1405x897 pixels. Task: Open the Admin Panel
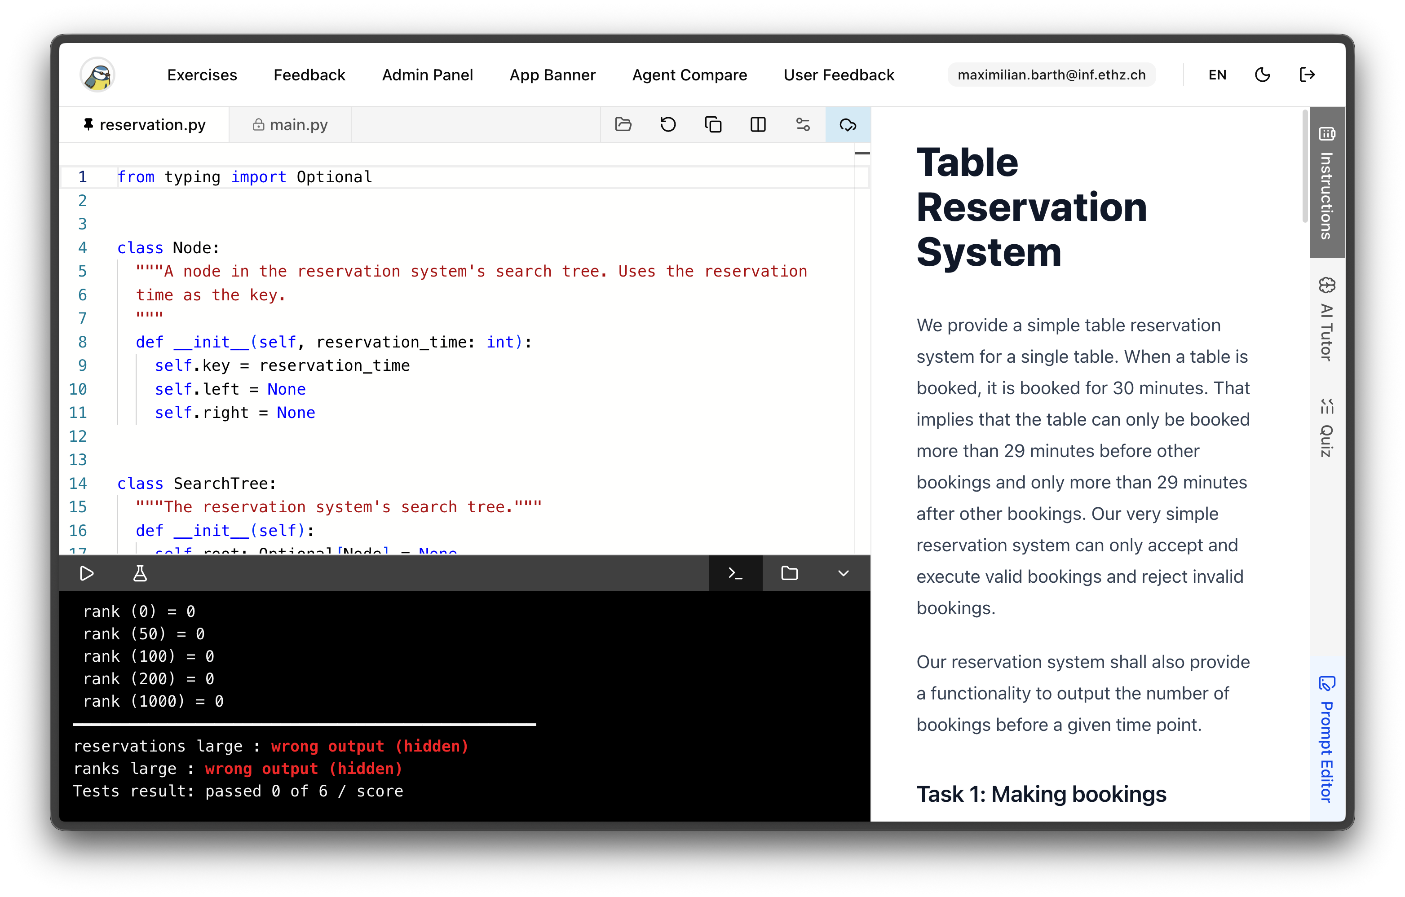(427, 75)
